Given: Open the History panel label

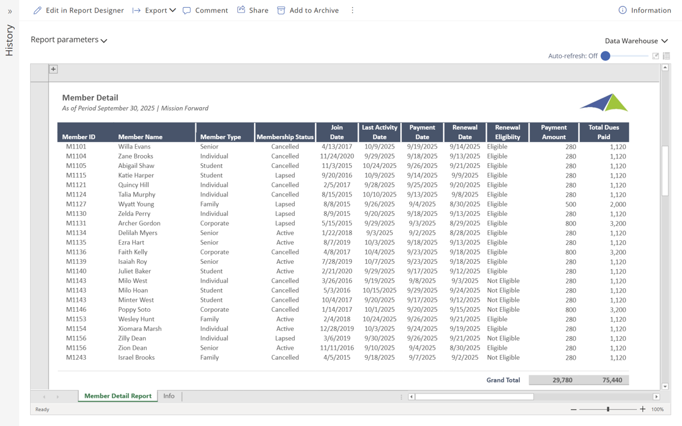Looking at the screenshot, I should (9, 40).
